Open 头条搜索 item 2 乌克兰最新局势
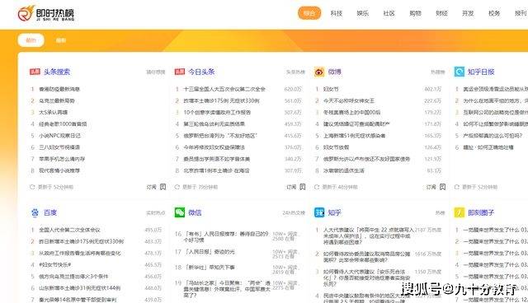Viewport: 528px width, 303px height. click(x=57, y=100)
